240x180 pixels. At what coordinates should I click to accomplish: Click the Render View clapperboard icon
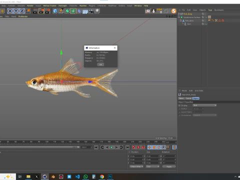(x=35, y=11)
